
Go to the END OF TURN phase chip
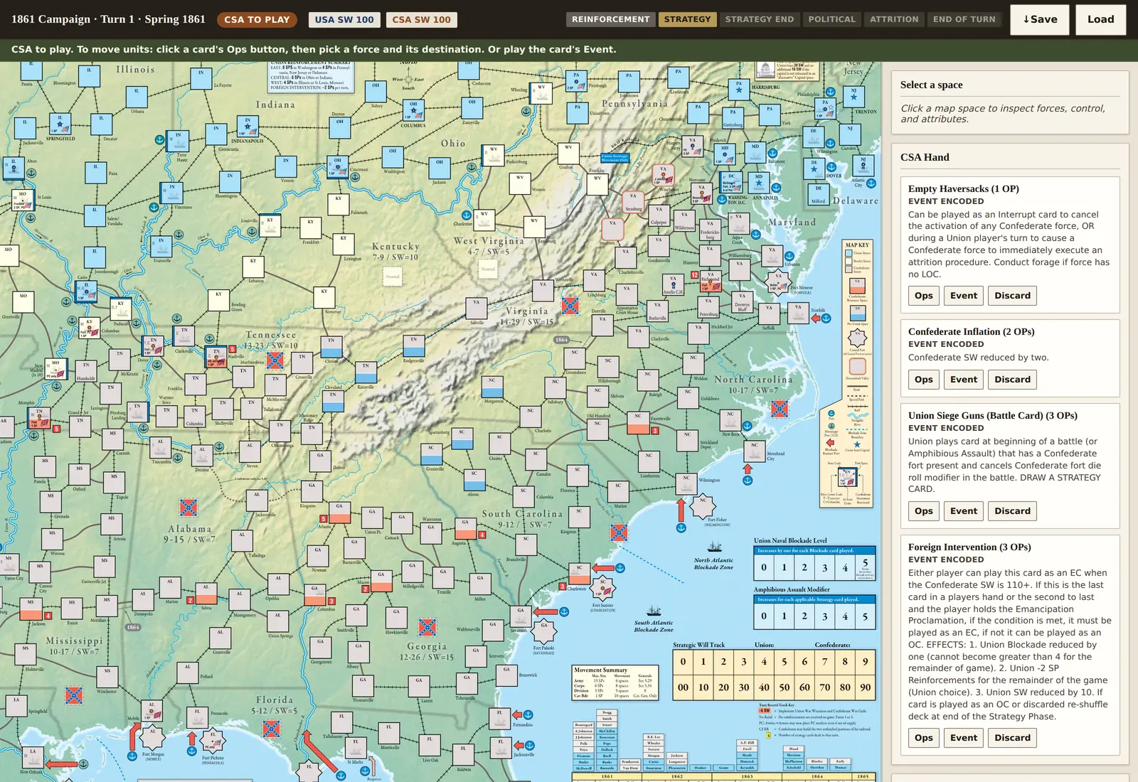(x=964, y=19)
